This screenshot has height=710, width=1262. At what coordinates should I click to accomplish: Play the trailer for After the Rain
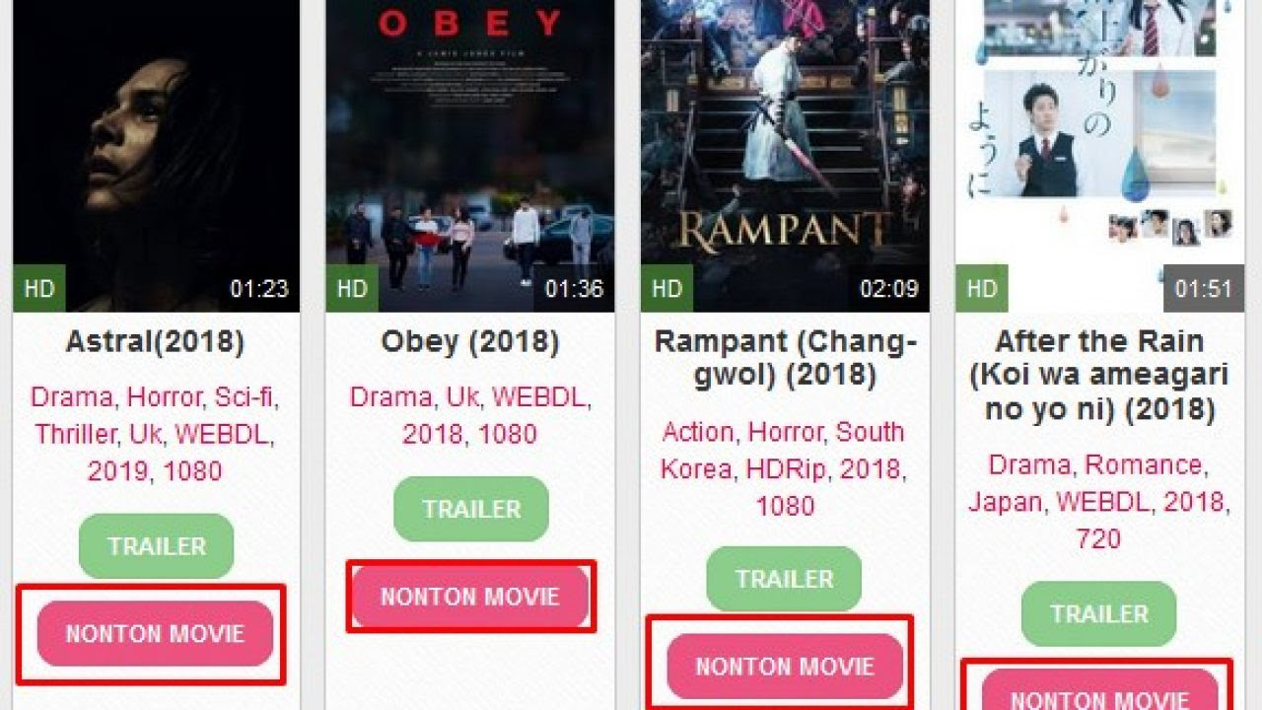pos(1098,613)
